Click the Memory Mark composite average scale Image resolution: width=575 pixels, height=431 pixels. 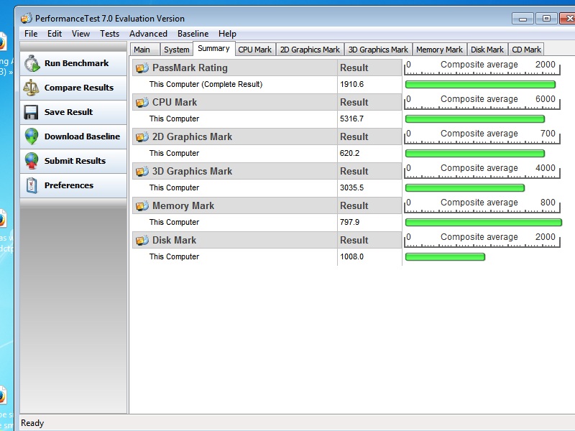482,205
